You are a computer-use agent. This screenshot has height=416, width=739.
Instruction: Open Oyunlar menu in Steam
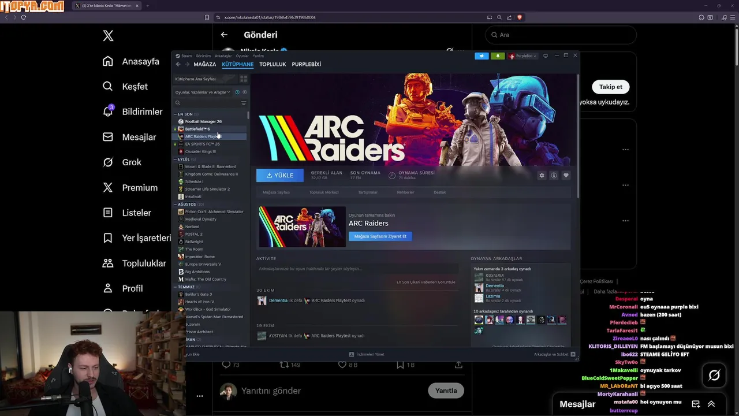242,56
